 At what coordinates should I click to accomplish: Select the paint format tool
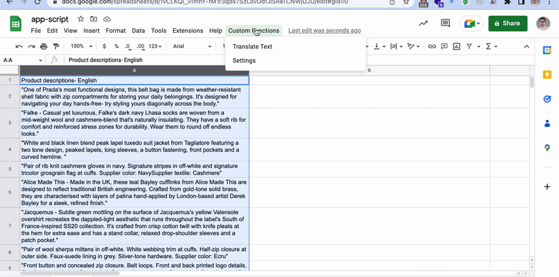coord(56,46)
